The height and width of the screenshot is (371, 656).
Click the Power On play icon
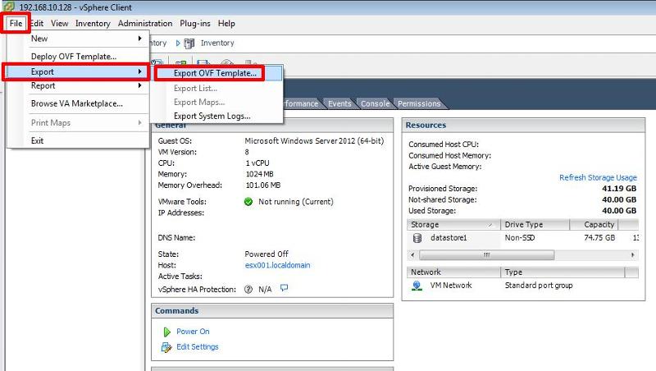[167, 332]
